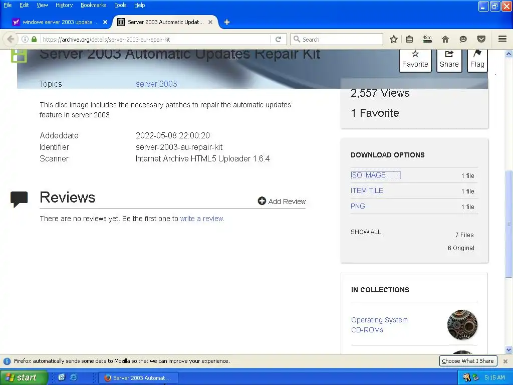Screen dimensions: 513x385
Task: Click the Show Desktop quick launch icon
Action: 62,377
